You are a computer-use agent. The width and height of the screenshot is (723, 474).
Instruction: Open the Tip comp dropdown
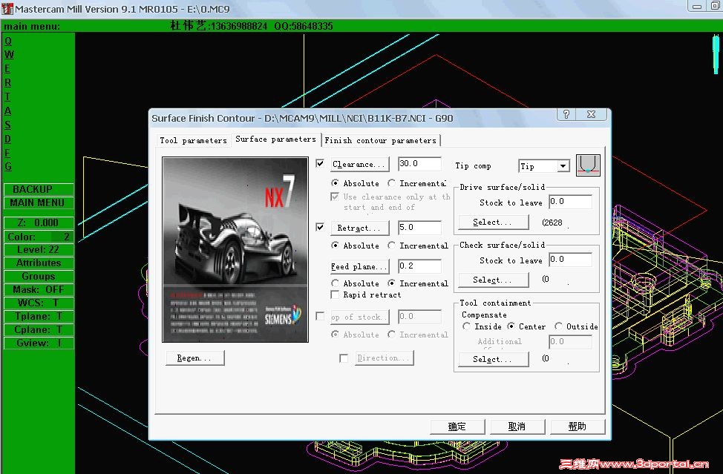click(563, 166)
